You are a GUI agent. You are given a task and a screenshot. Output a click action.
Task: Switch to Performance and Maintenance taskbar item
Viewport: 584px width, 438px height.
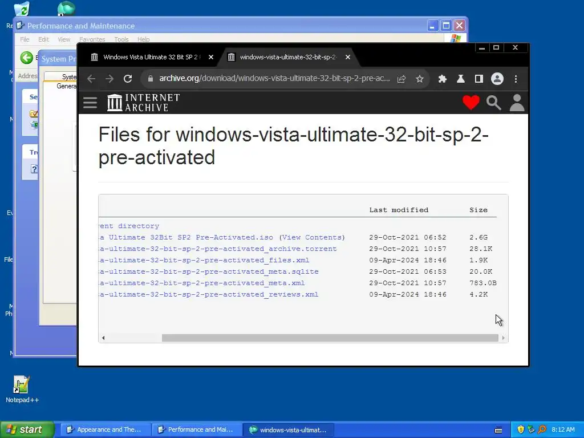coord(196,429)
